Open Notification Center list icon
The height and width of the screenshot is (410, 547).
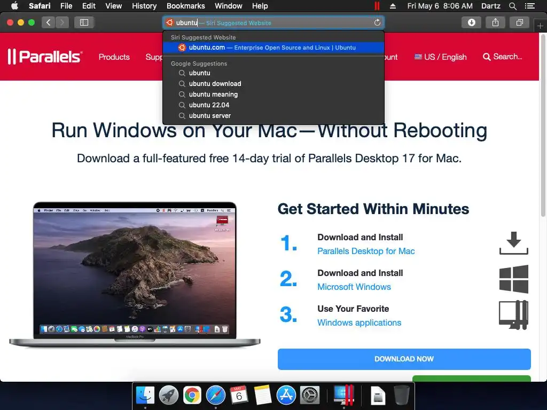530,6
